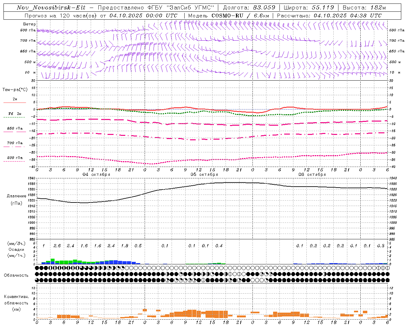Select the "(мм/3ч.)" precipitation unit label

click(16, 244)
